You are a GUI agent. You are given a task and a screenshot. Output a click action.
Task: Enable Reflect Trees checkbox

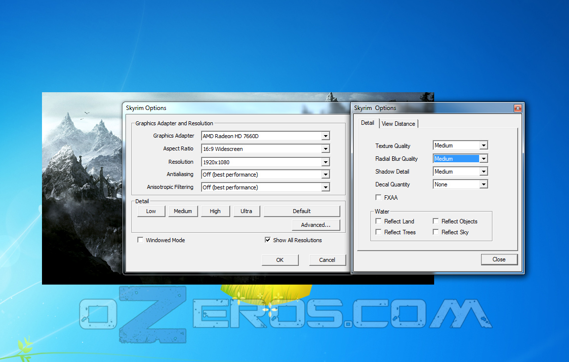coord(378,232)
